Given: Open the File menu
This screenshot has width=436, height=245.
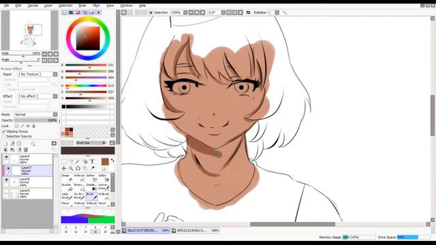Looking at the screenshot, I should tap(6, 5).
